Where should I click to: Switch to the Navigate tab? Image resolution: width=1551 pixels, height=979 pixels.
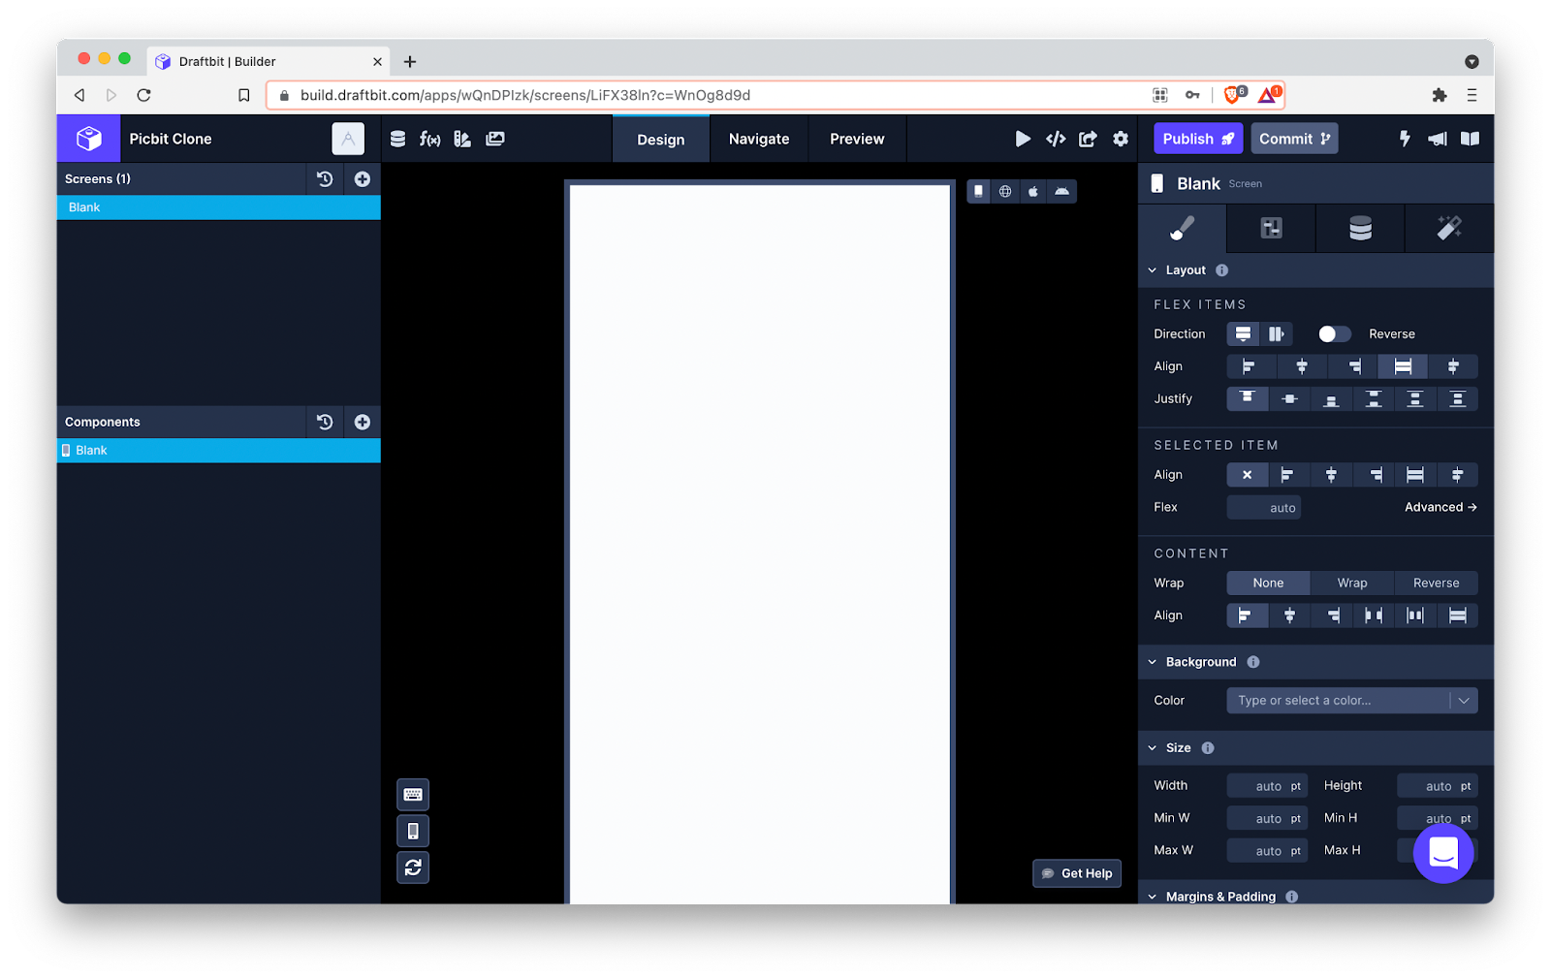click(x=758, y=139)
